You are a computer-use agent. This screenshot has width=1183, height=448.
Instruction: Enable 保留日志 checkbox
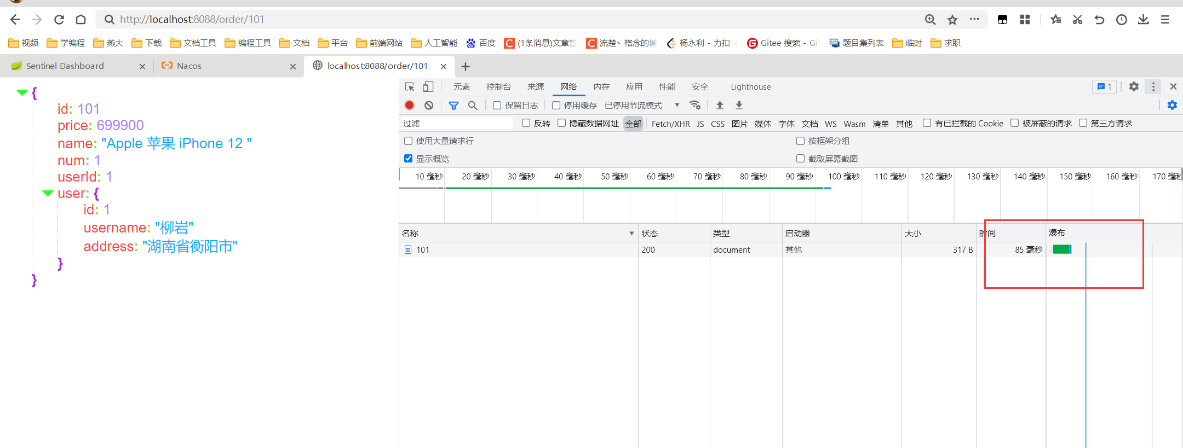497,105
